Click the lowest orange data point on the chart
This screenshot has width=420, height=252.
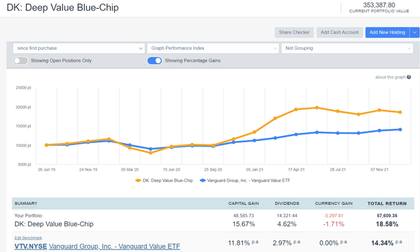[150, 153]
